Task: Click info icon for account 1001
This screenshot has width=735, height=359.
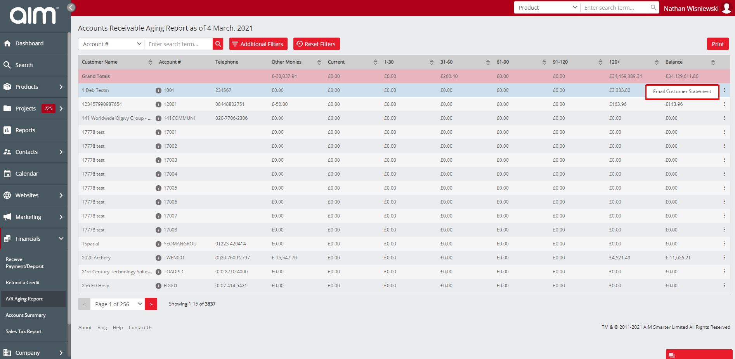Action: [x=158, y=90]
